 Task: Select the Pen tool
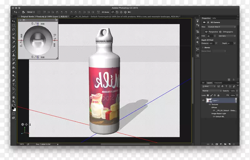click(14, 80)
